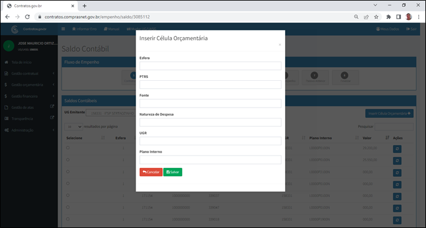
Task: Open the Manual link
Action: 112,29
